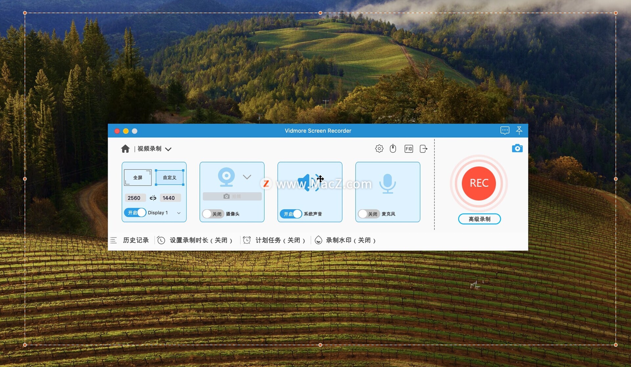Toggle the system sound switch
Screen dimensions: 631x367
coord(291,214)
